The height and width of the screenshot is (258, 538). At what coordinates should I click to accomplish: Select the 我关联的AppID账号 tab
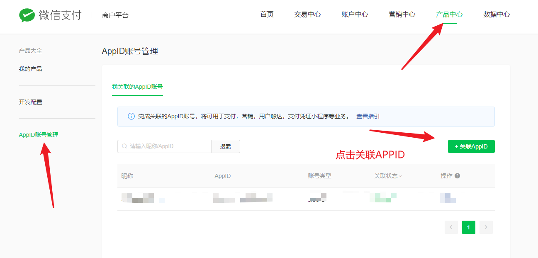click(137, 87)
